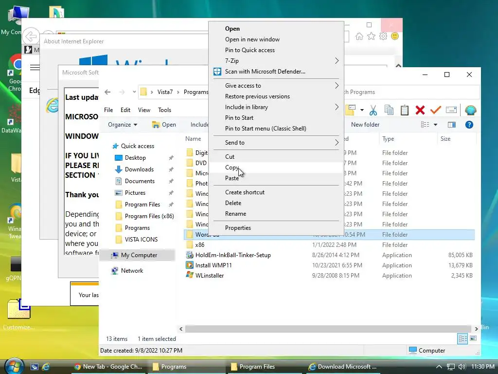Open dropdown beside new folder toolbar icon

pyautogui.click(x=362, y=111)
